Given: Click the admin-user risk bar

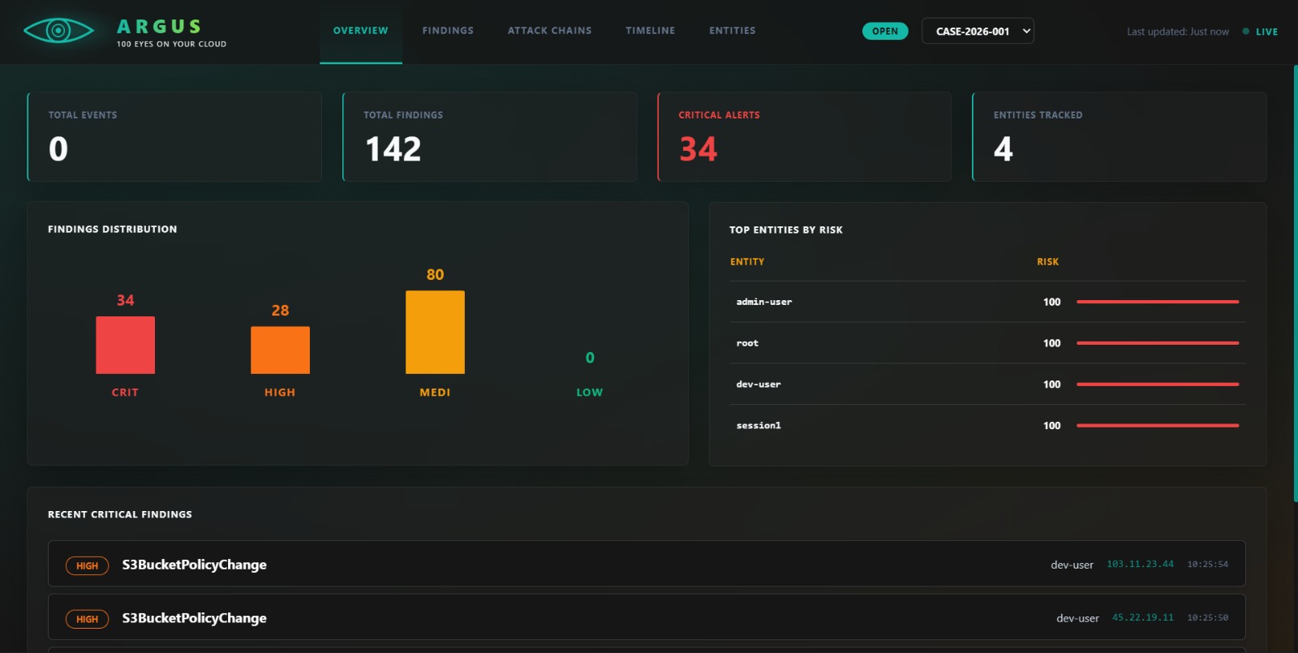Looking at the screenshot, I should click(1158, 302).
